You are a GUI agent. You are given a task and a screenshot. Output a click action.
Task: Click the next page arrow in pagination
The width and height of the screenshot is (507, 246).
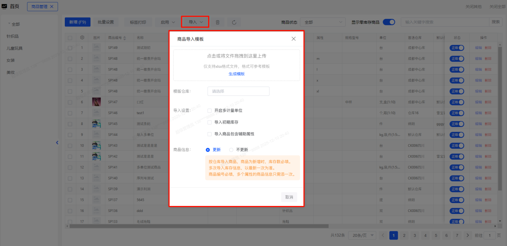(468, 236)
